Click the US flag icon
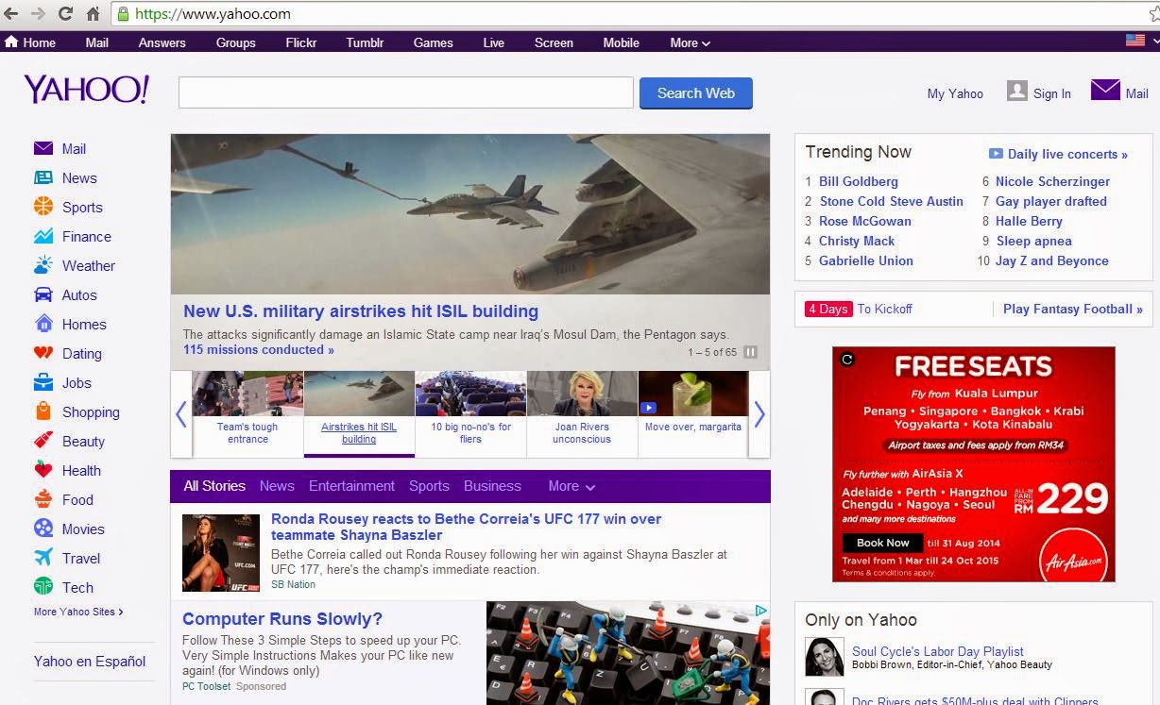 pos(1134,42)
